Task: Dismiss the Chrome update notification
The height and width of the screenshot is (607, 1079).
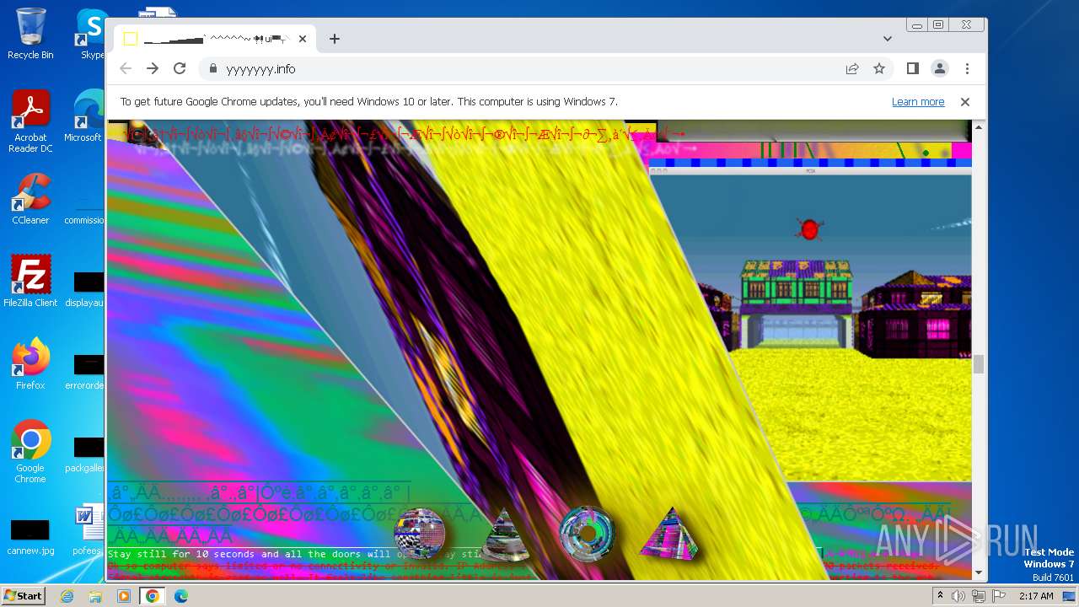Action: pyautogui.click(x=965, y=102)
